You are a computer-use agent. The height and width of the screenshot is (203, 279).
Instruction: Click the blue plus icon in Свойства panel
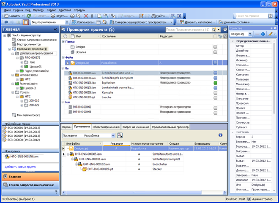pos(263,34)
